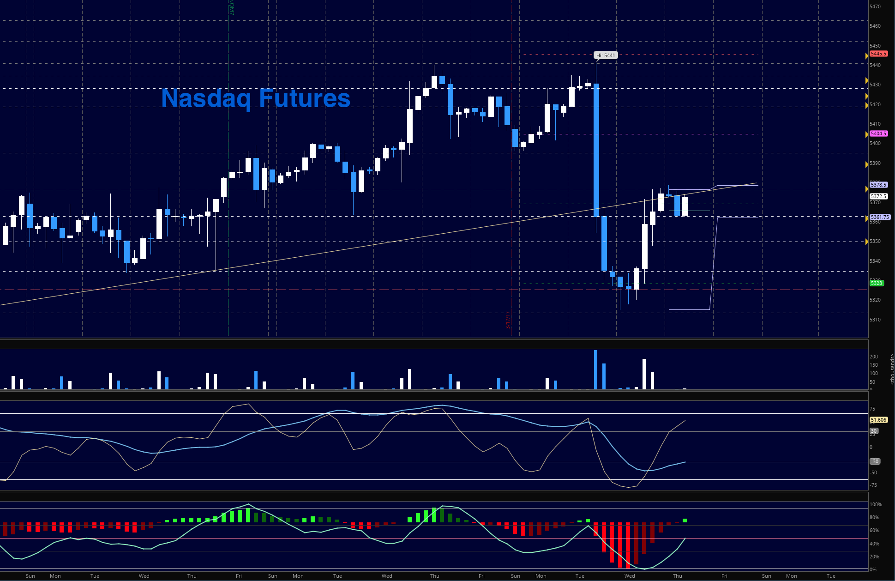Image resolution: width=895 pixels, height=581 pixels.
Task: Click the 5361.75 price label
Action: (879, 217)
